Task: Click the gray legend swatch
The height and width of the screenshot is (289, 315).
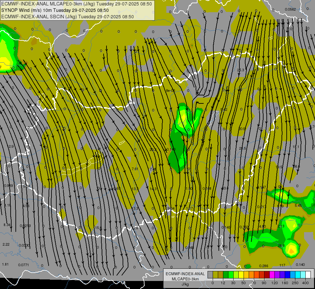Action: pos(210,275)
